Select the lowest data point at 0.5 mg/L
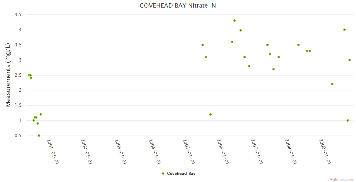The height and width of the screenshot is (182, 356). tap(39, 136)
